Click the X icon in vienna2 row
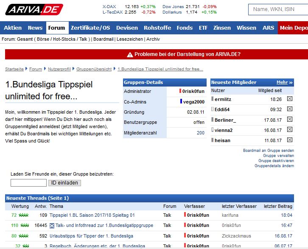The image size is (308, 249). click(290, 130)
